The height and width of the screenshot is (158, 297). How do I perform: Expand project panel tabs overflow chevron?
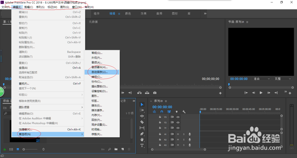pyautogui.click(x=134, y=101)
